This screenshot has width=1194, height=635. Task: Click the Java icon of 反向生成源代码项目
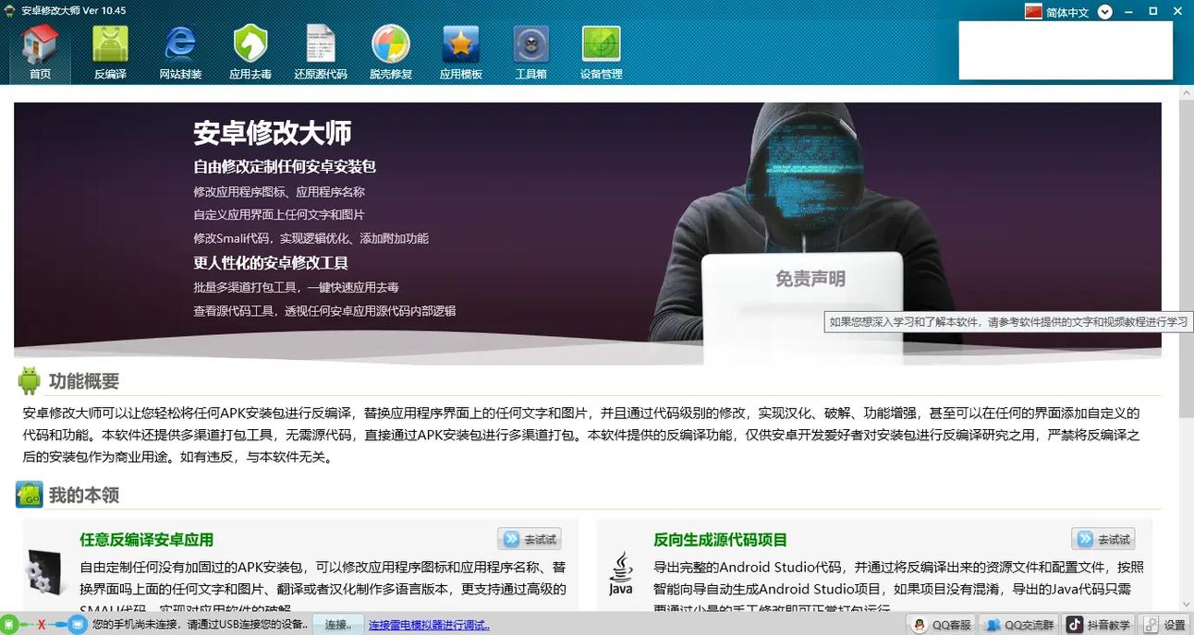tap(621, 573)
